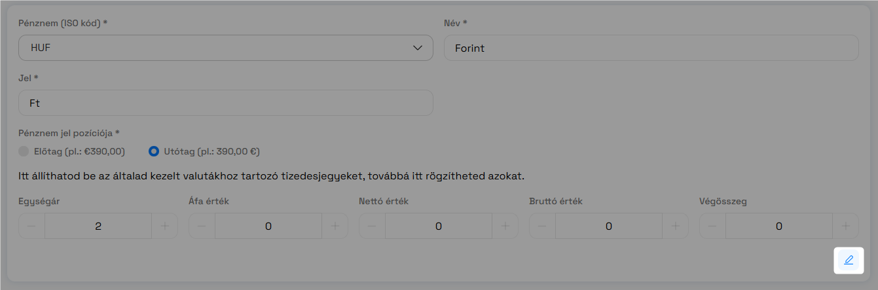Focus the Név field containing Forint
The image size is (878, 290).
(651, 48)
